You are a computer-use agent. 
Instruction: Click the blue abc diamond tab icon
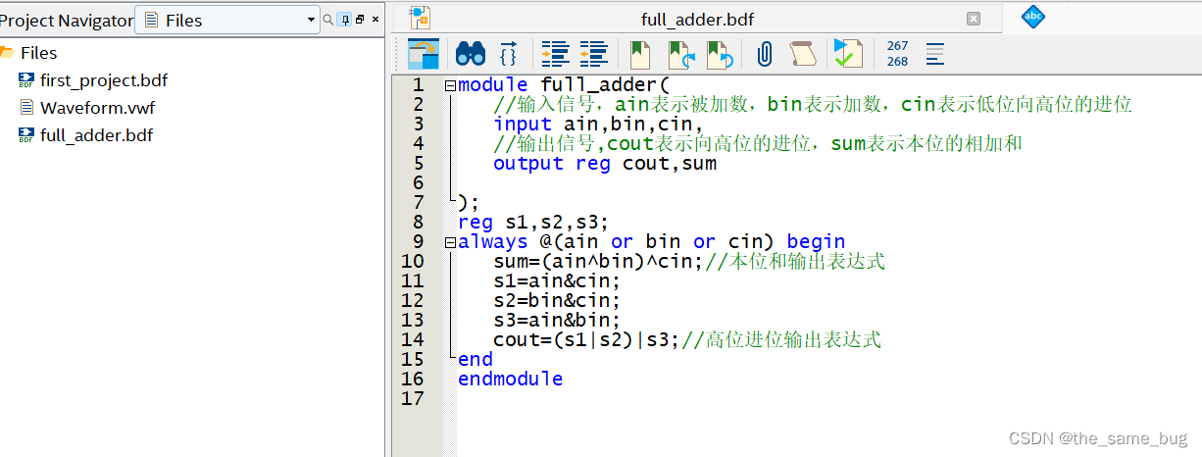(1033, 17)
